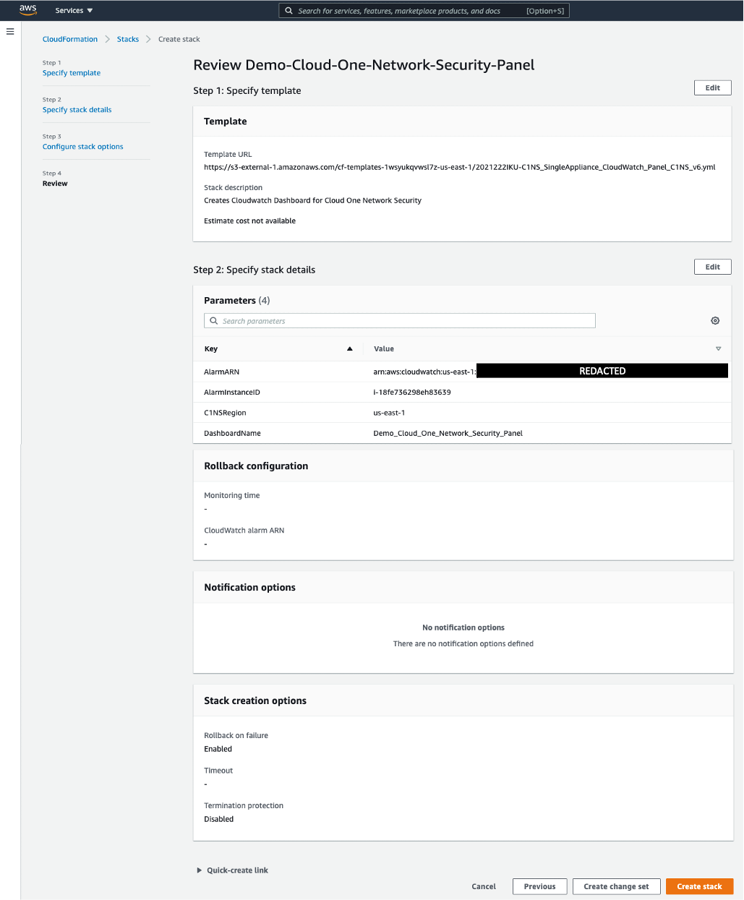Expand the Quick-create link section

click(x=232, y=870)
